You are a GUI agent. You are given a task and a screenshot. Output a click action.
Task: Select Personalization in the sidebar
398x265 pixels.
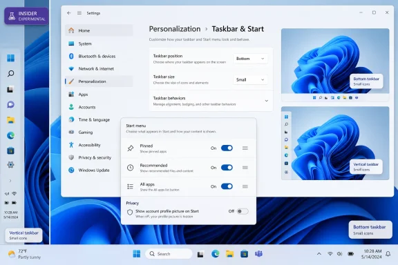[x=99, y=81]
